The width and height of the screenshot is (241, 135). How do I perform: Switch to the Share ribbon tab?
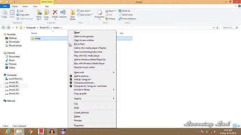point(25,6)
